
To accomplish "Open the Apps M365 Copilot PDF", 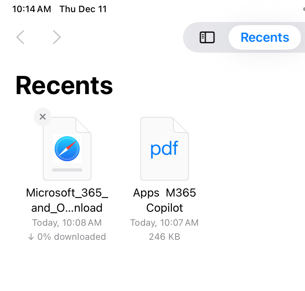I will point(165,200).
